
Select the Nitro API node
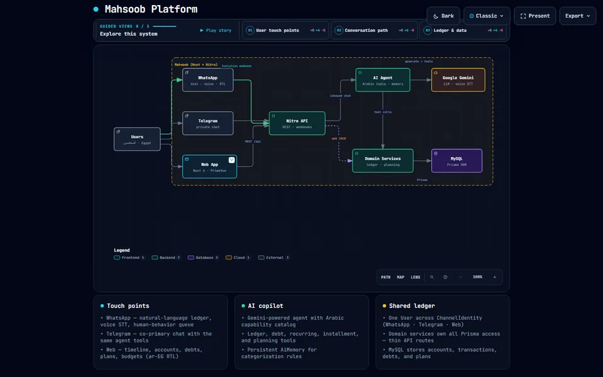pyautogui.click(x=297, y=123)
